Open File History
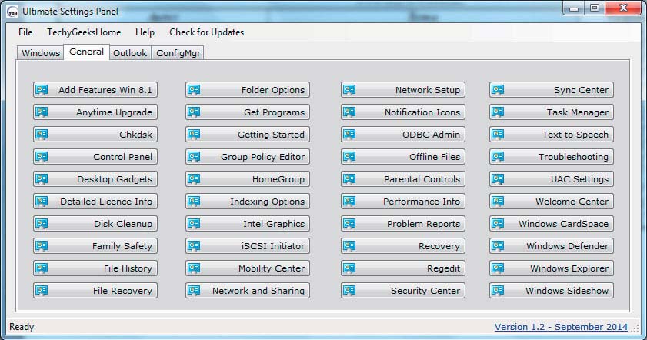 95,268
